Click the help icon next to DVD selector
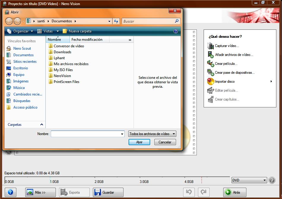 (x=272, y=180)
